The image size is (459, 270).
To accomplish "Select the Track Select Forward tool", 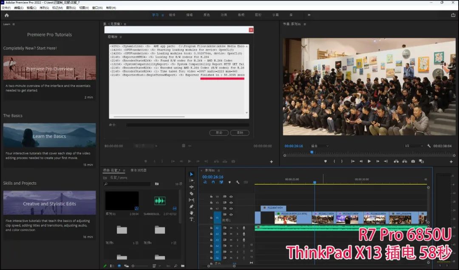I will (191, 181).
